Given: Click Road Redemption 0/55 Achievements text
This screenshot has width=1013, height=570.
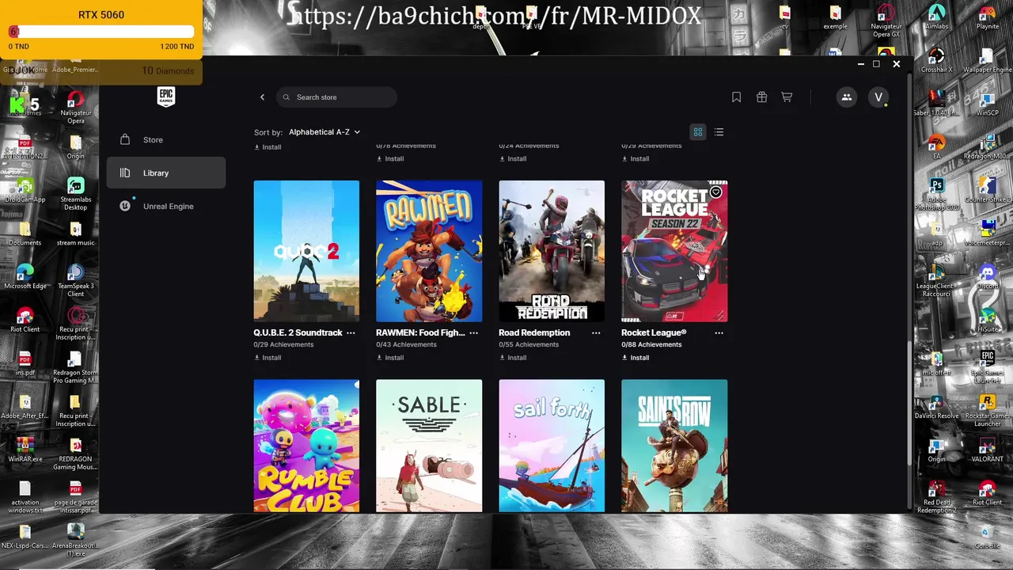Looking at the screenshot, I should point(529,345).
